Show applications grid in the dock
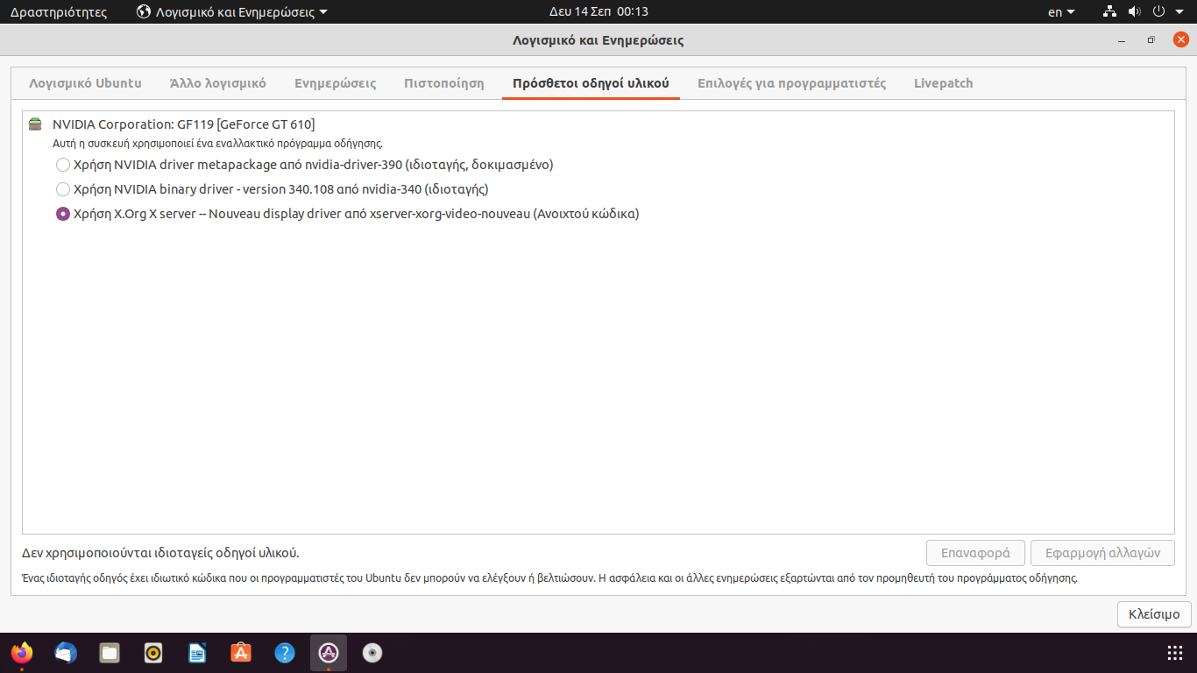The image size is (1197, 673). (x=1175, y=653)
